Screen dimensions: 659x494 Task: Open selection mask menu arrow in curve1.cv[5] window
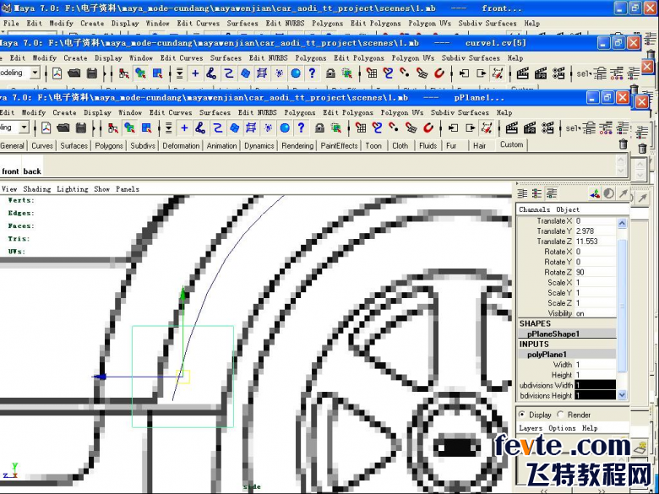pyautogui.click(x=179, y=73)
